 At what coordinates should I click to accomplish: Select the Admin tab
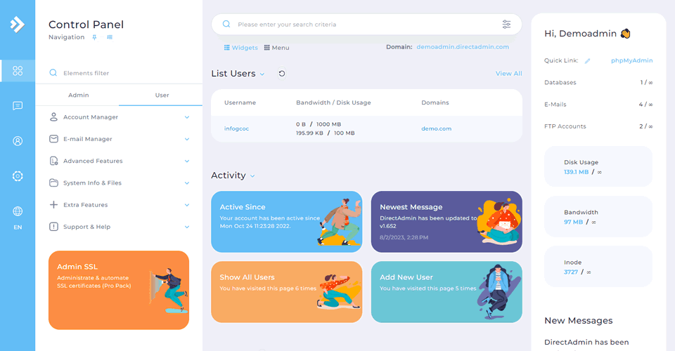(78, 95)
